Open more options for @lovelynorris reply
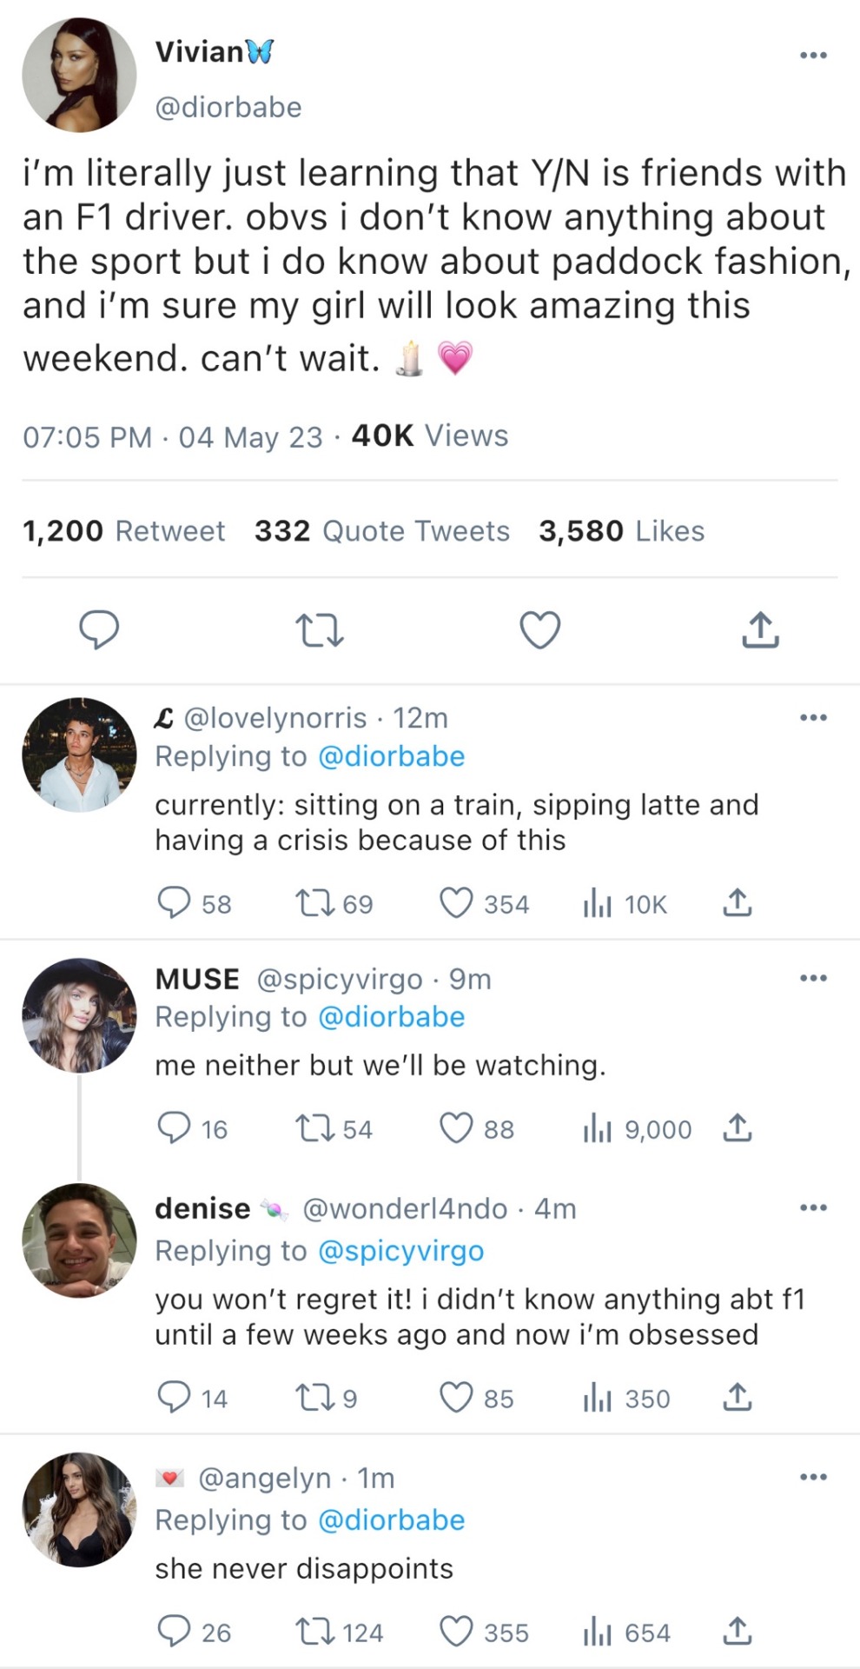The image size is (860, 1669). coord(813,718)
